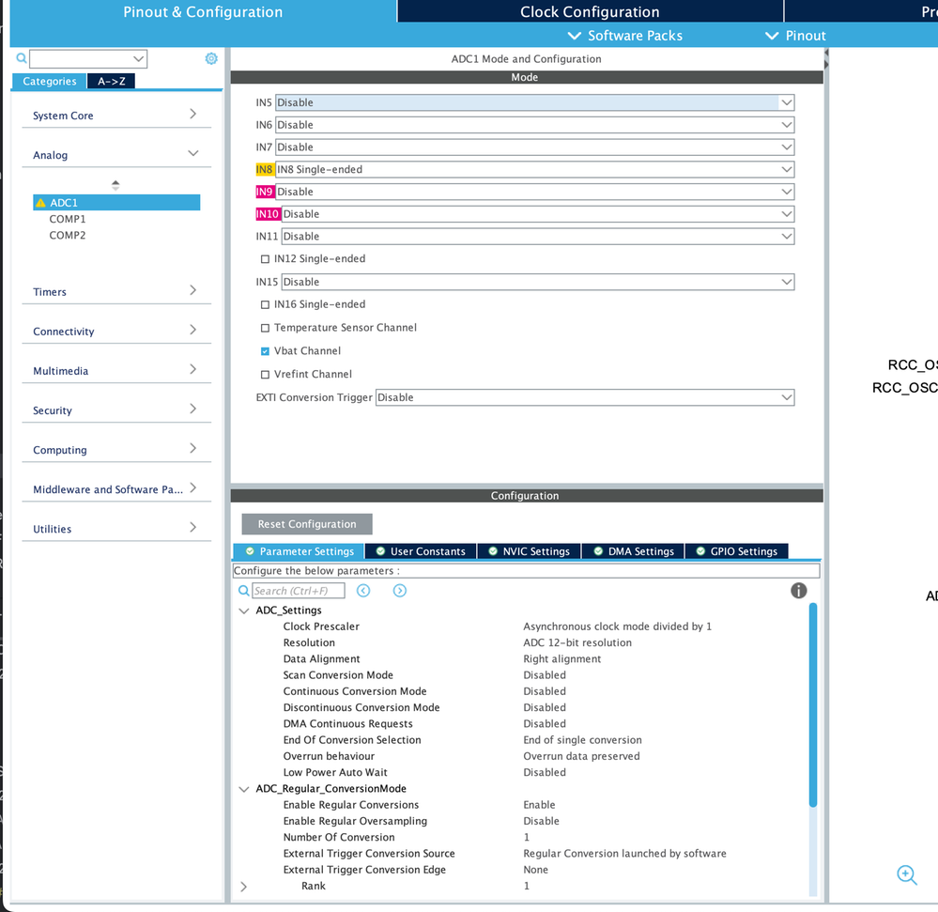Collapse the ADC_Settings tree group
Screen dimensions: 938x912
[x=244, y=611]
